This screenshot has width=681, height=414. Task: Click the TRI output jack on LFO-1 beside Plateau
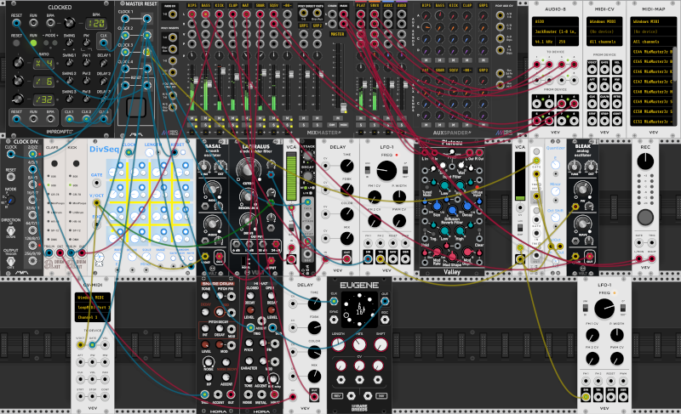click(x=380, y=259)
